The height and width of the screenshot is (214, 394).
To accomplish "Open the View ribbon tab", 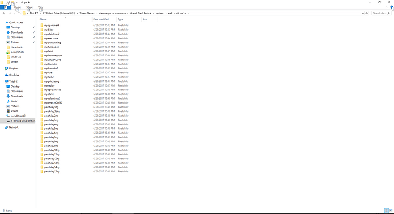I will tap(41, 7).
